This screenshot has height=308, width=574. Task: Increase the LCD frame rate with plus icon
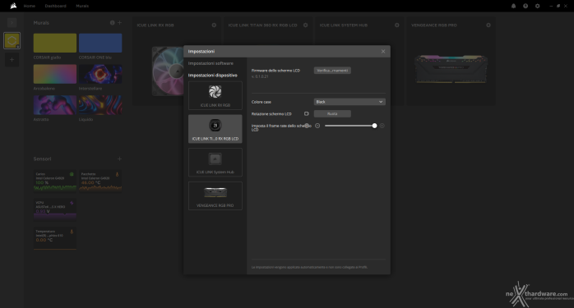pos(382,126)
